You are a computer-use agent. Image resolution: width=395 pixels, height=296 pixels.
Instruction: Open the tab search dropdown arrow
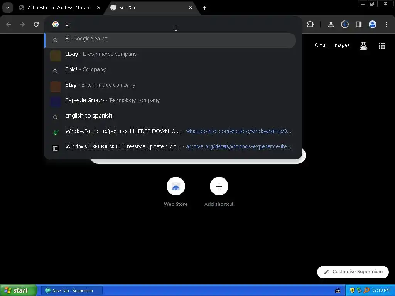[8, 8]
